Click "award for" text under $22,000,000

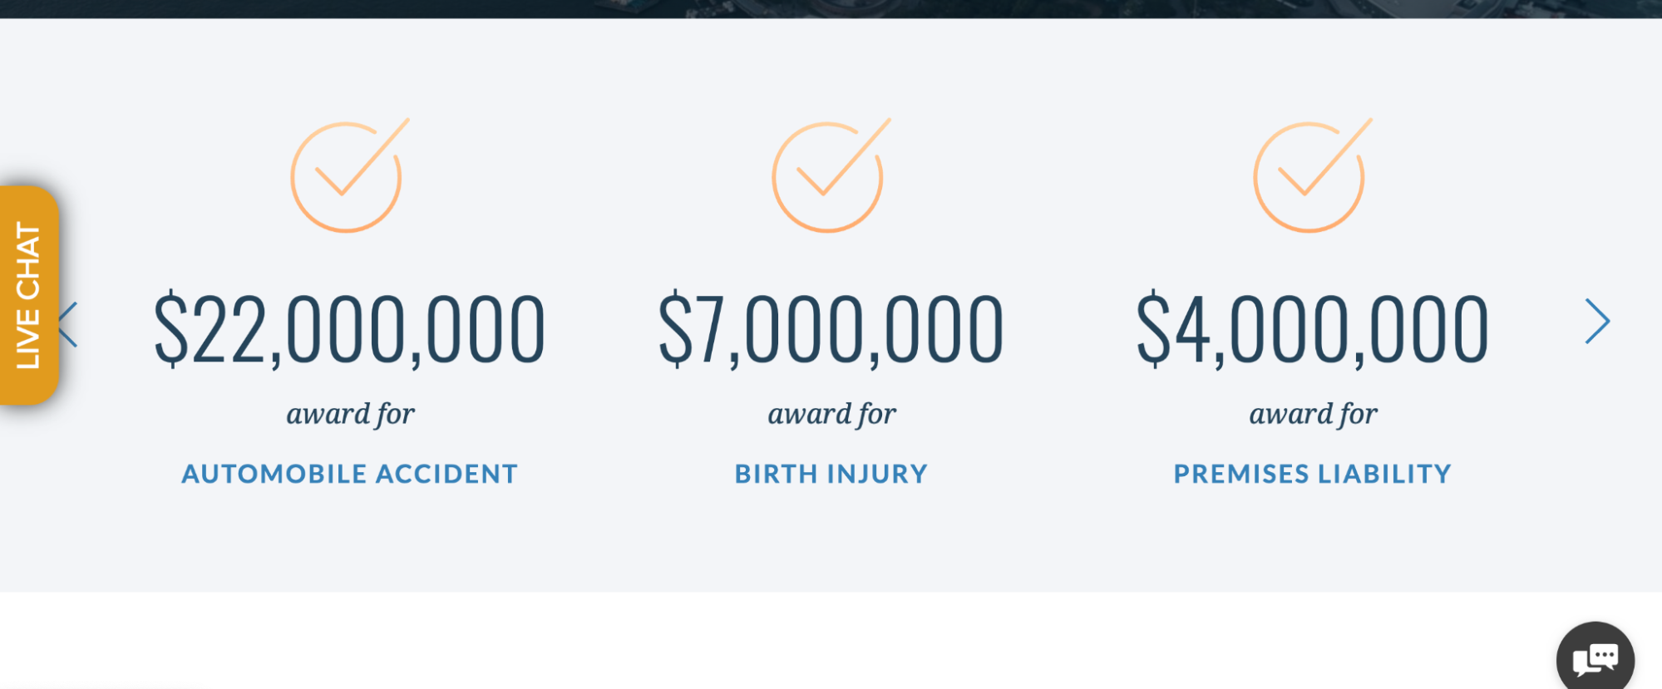click(x=350, y=414)
